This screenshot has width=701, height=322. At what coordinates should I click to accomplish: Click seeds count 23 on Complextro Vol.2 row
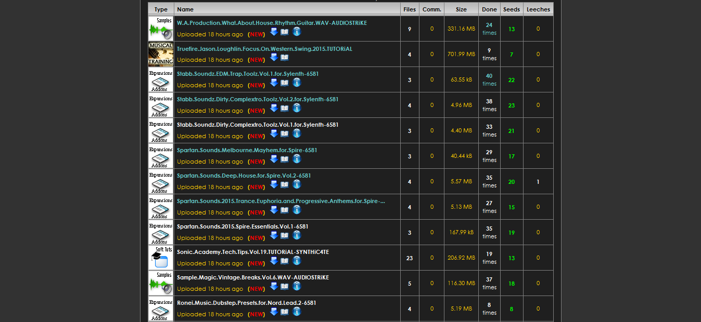click(x=512, y=105)
